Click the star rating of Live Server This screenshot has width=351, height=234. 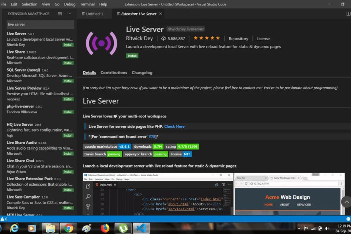[x=207, y=38]
